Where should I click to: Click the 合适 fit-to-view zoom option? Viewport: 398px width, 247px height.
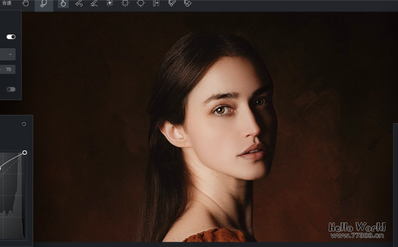coord(6,3)
